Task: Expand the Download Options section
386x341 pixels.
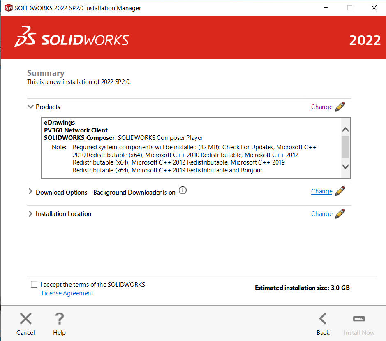Action: tap(30, 192)
